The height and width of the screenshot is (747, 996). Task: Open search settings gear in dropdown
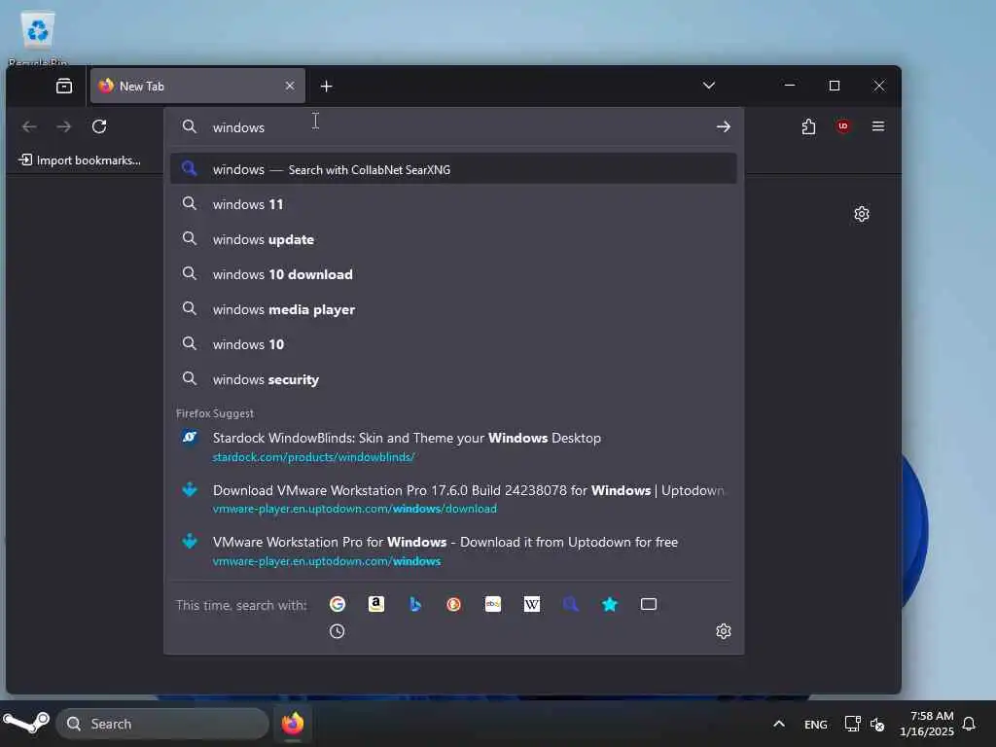coord(724,630)
